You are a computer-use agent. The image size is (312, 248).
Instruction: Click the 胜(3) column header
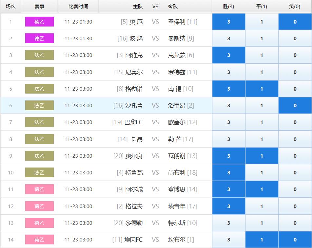(229, 7)
